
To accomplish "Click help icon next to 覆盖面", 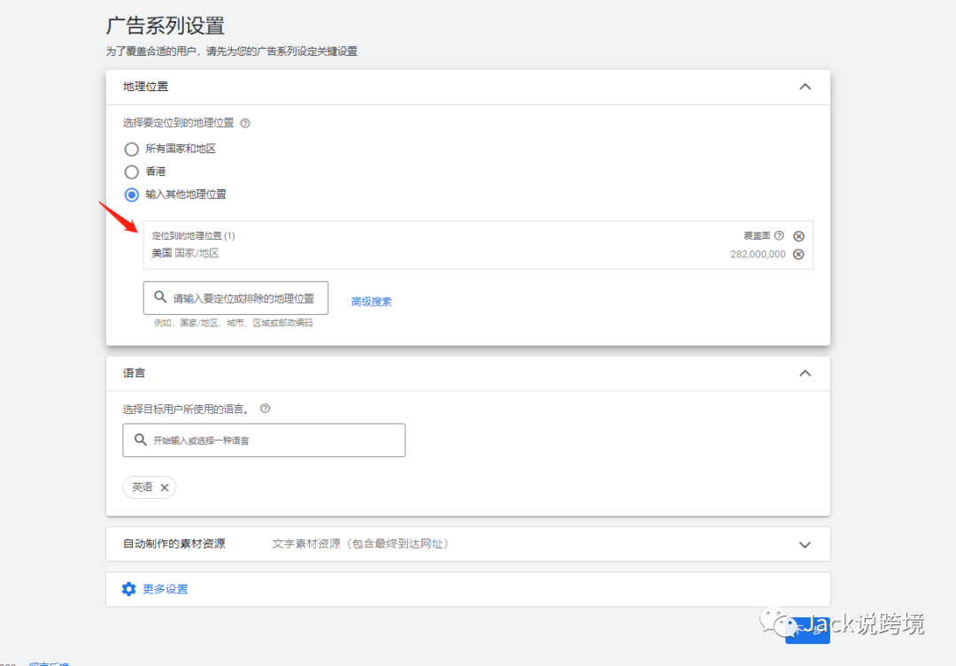I will (779, 235).
